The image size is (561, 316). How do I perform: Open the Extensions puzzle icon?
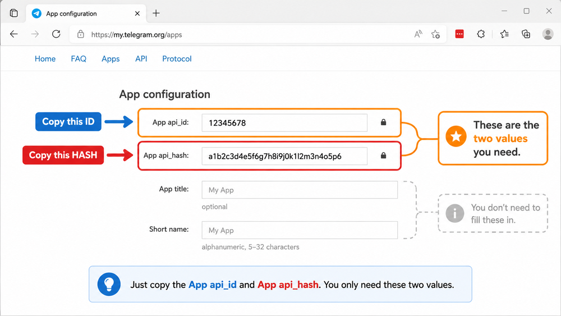[x=481, y=34]
